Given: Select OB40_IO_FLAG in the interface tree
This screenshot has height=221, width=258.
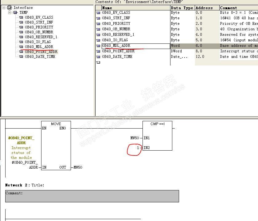Looking at the screenshot, I should 38,42.
